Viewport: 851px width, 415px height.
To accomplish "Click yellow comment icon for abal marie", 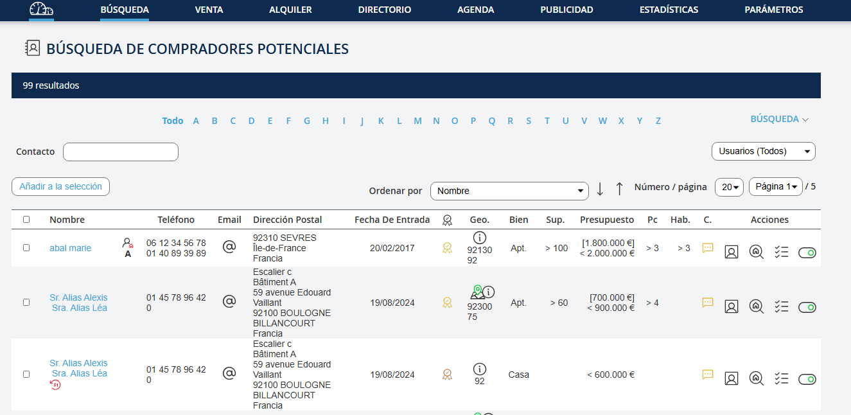I will click(x=708, y=247).
